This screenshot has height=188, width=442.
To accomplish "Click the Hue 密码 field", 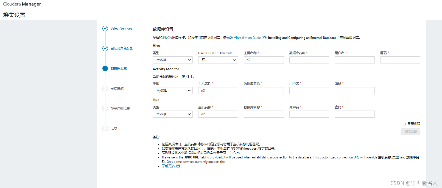I will [355, 114].
